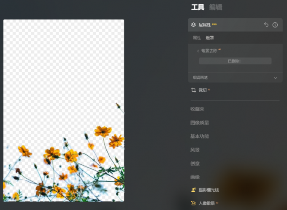The height and width of the screenshot is (210, 287).
Task: Click the layer properties stack icon
Action: coord(193,25)
